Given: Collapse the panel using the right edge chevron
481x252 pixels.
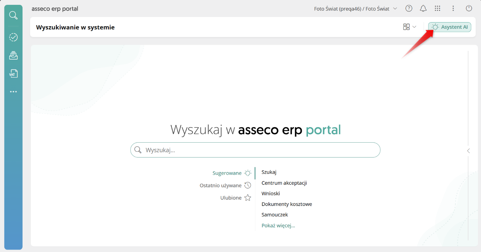Looking at the screenshot, I should click(x=468, y=151).
